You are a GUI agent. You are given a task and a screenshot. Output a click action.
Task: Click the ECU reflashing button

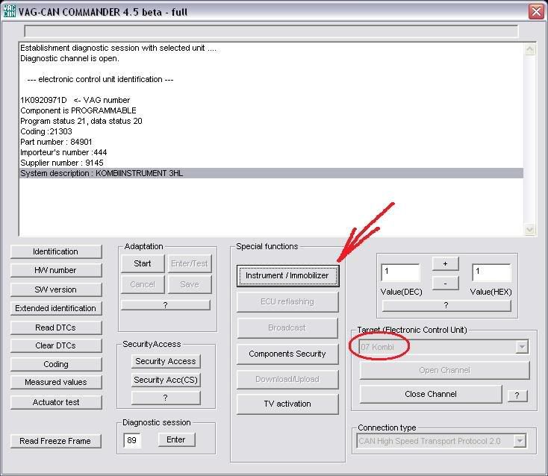(x=287, y=301)
